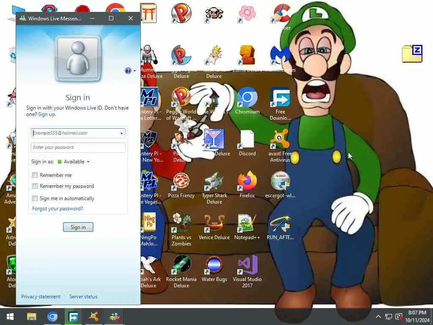Check the Remember me checkbox

[x=35, y=175]
